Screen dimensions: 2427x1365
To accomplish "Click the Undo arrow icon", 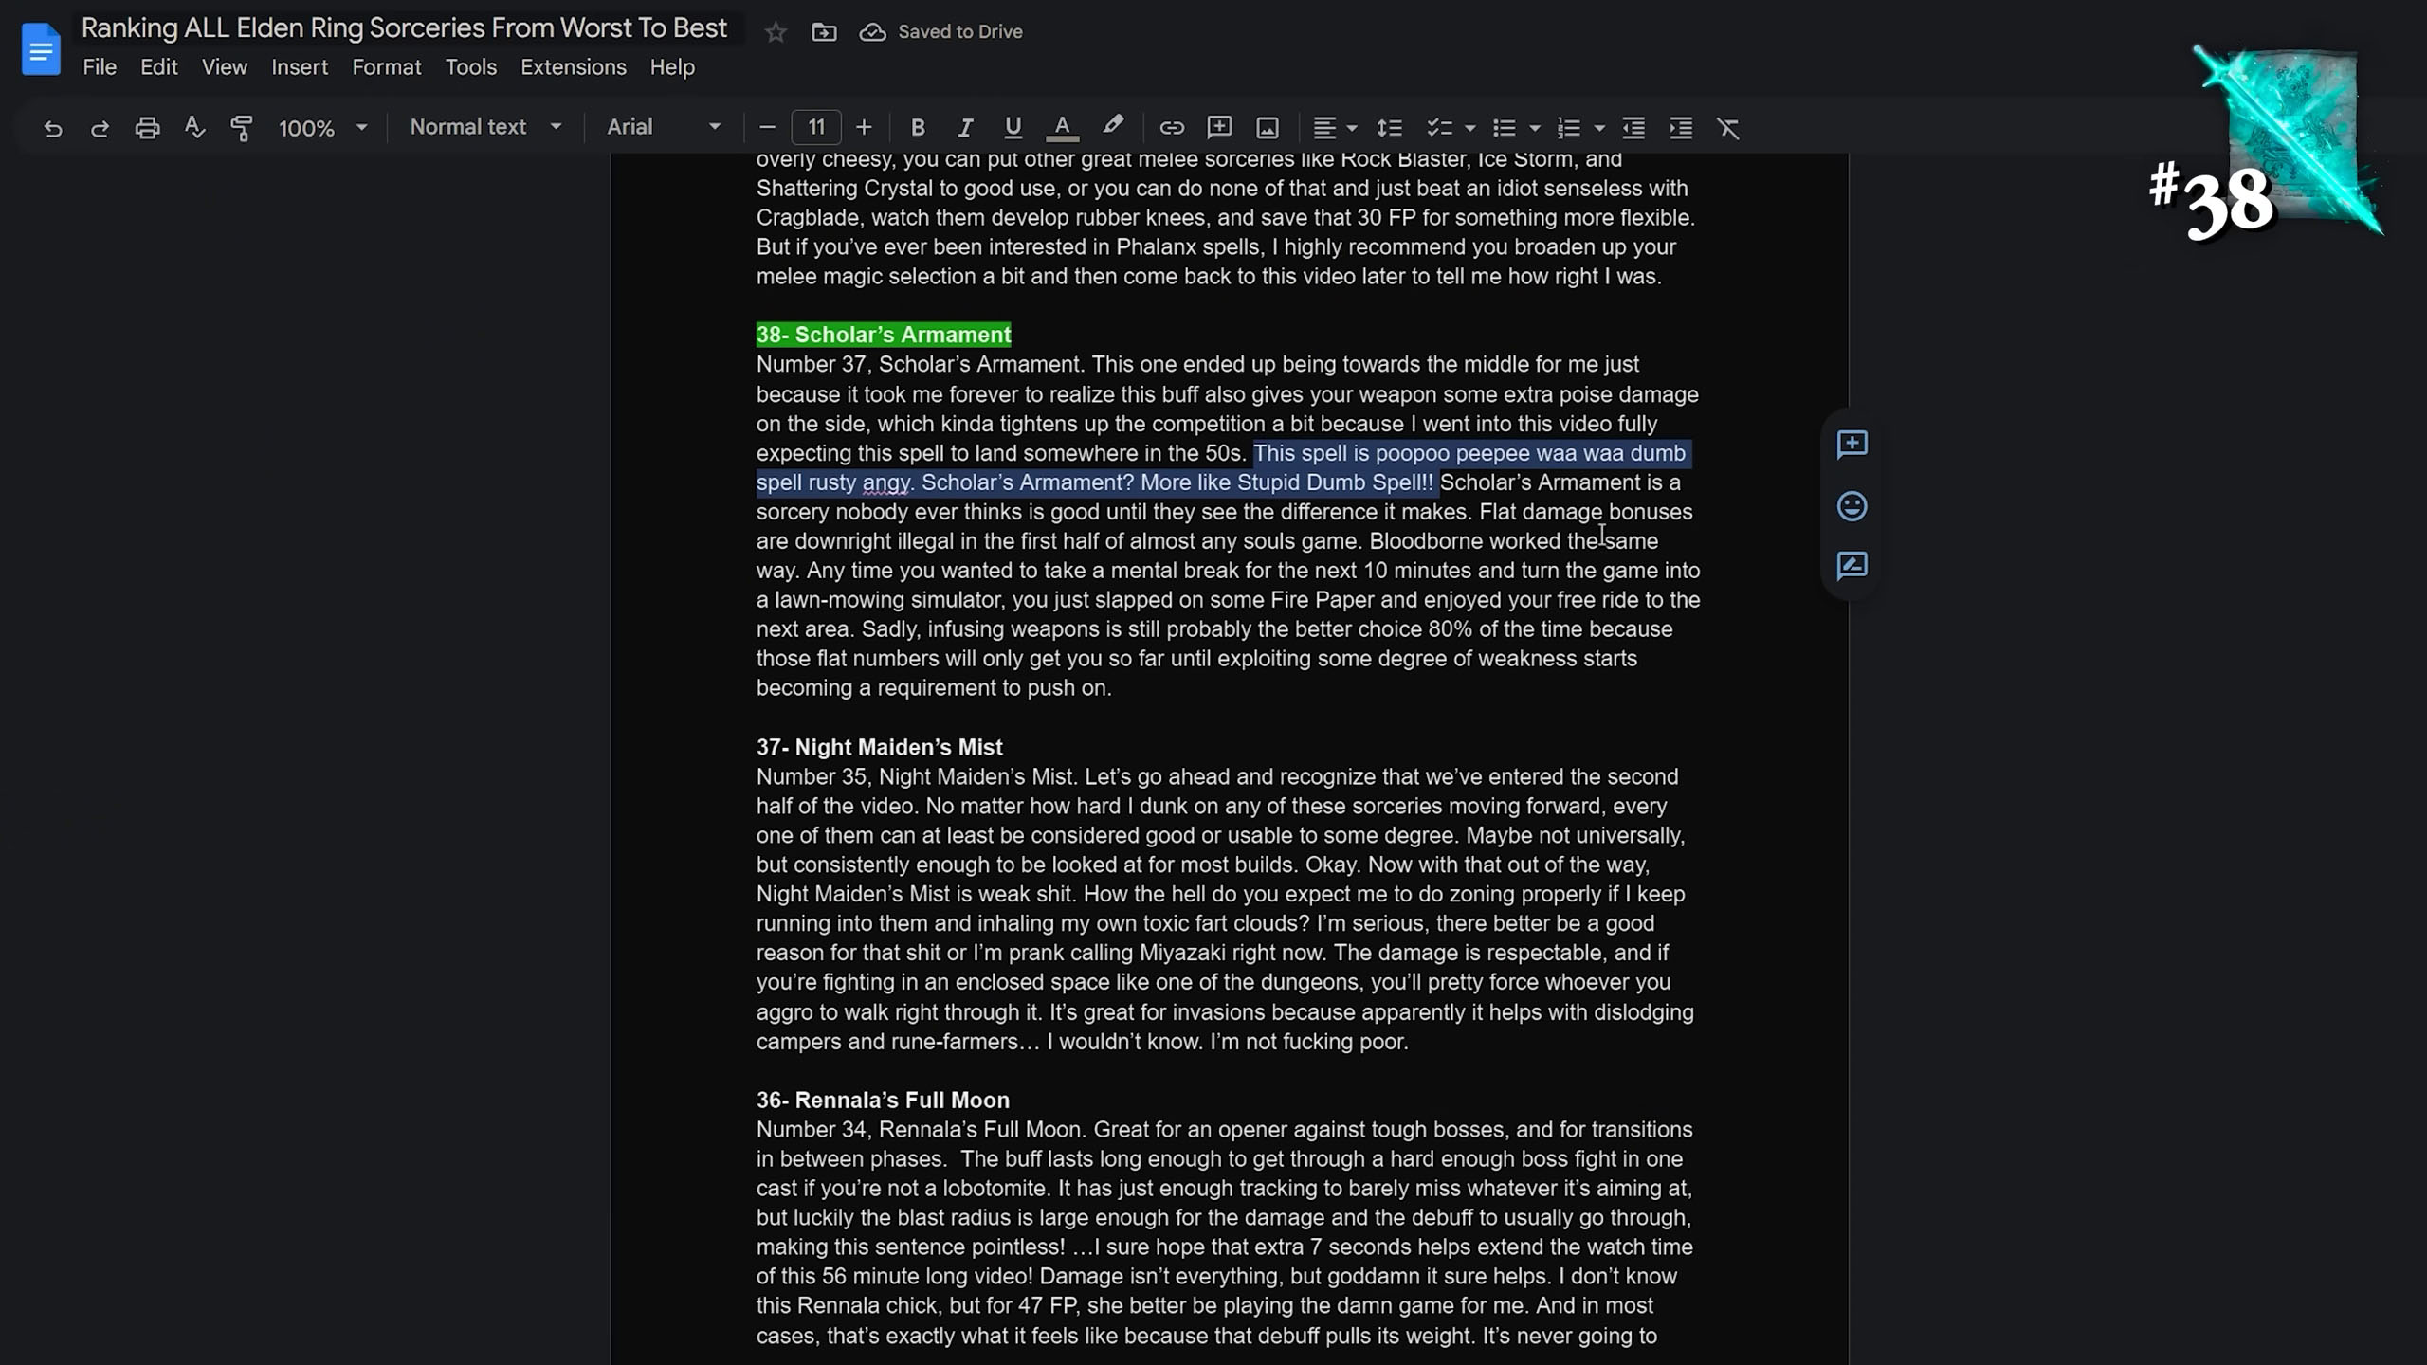I will click(53, 128).
